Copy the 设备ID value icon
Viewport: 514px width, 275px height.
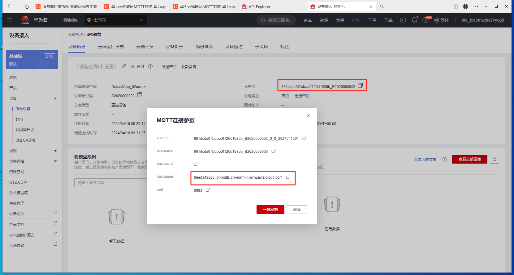tap(360, 86)
